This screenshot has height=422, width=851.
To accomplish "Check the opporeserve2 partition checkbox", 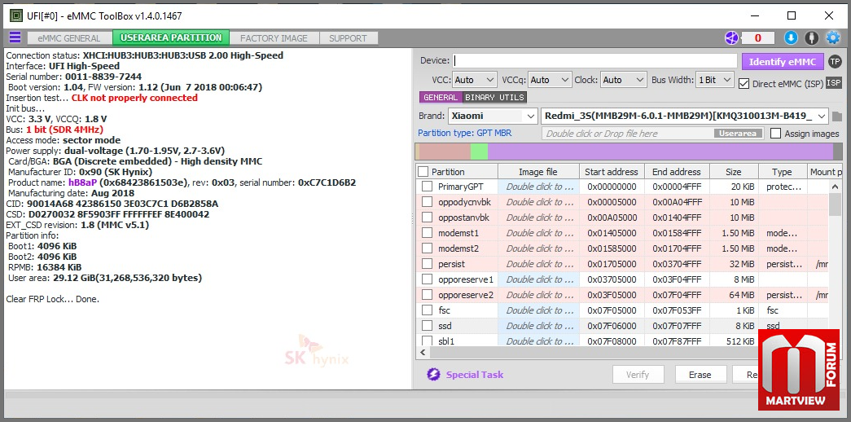I will 427,295.
